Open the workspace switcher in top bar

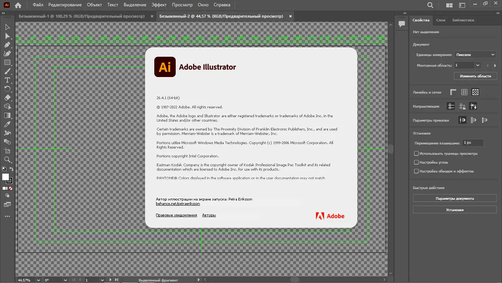(x=462, y=5)
